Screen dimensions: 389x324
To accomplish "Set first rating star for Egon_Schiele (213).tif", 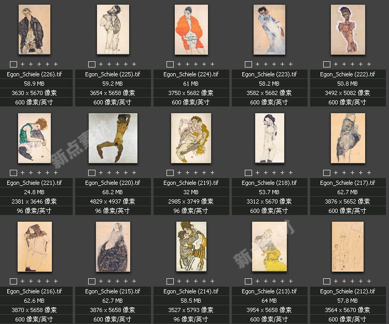I will point(257,281).
